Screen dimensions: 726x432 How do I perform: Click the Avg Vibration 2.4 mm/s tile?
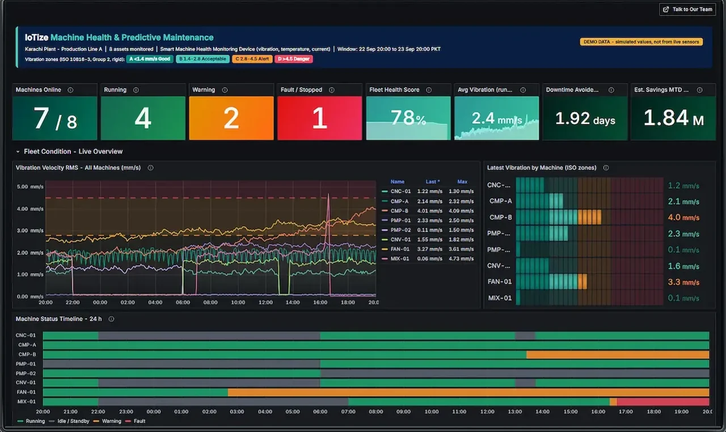(x=496, y=118)
